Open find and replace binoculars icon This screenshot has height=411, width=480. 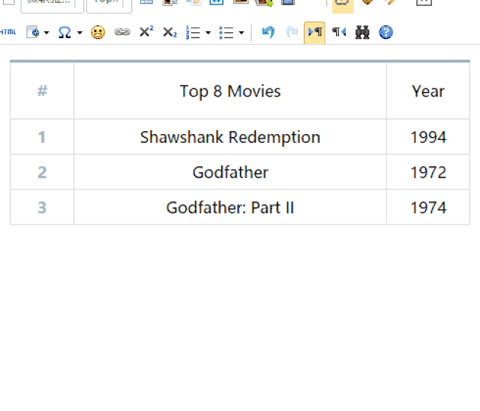(x=362, y=32)
